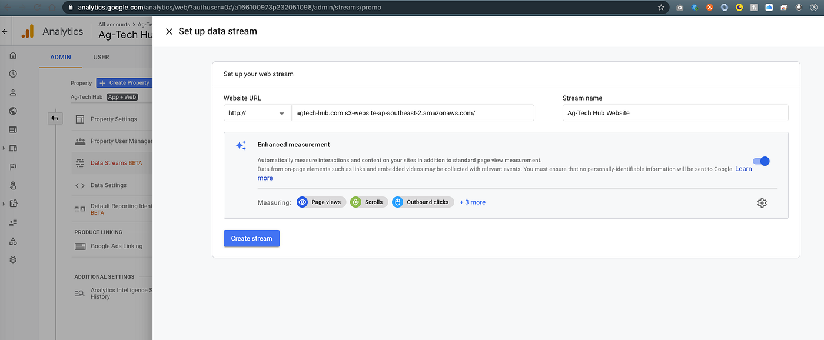Click the camera browser extension icon
This screenshot has width=824, height=340.
click(680, 8)
